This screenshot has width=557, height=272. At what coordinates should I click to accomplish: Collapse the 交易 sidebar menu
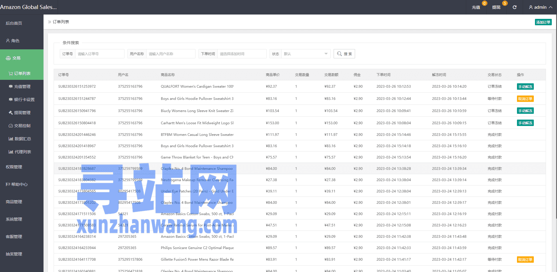coord(22,58)
